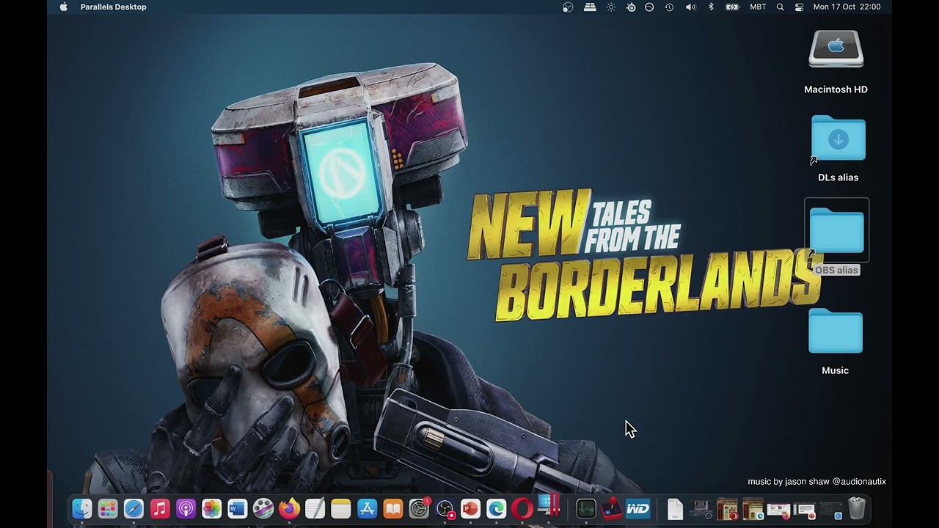Open the Time Machine menu bar icon

(669, 7)
